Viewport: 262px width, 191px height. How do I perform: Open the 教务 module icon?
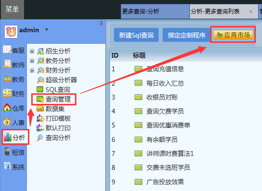[x=7, y=78]
